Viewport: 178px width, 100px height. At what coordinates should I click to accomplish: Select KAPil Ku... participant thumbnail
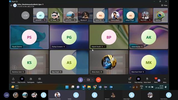(x=70, y=15)
